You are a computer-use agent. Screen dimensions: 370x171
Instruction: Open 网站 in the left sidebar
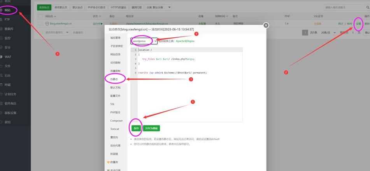click(x=7, y=10)
